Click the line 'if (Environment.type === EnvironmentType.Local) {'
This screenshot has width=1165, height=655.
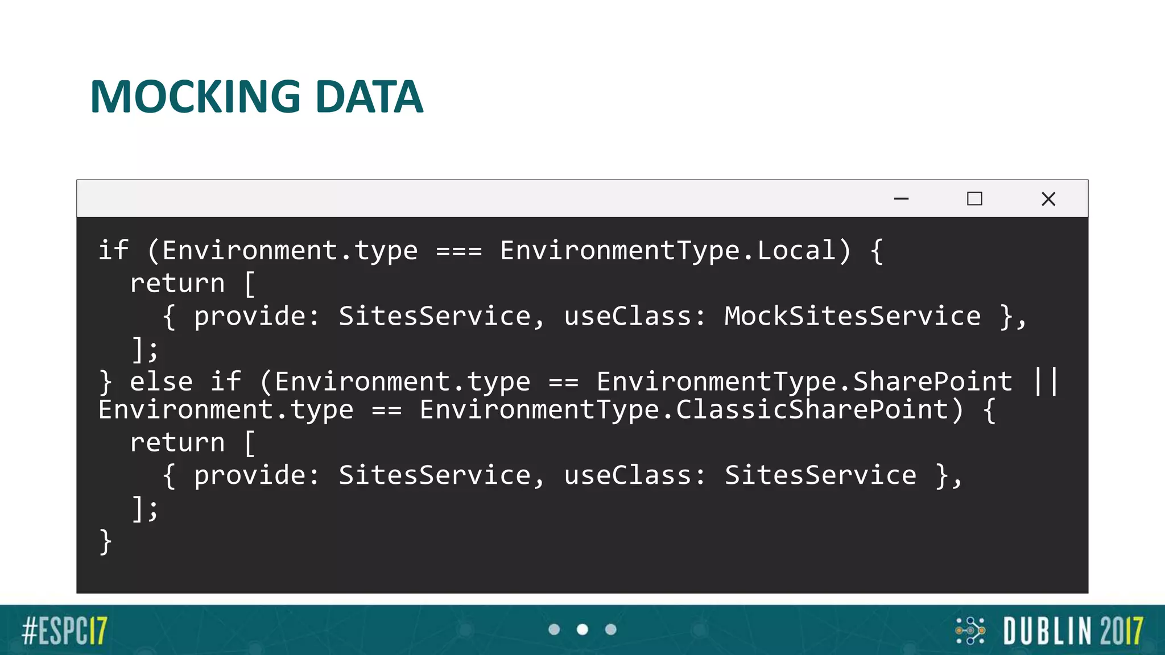(490, 251)
